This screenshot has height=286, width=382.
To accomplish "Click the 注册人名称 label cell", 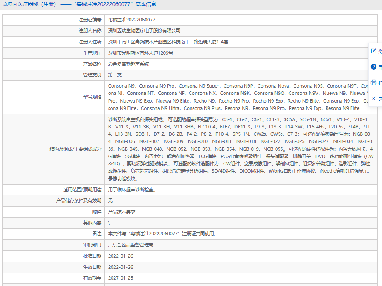I will (53, 31).
